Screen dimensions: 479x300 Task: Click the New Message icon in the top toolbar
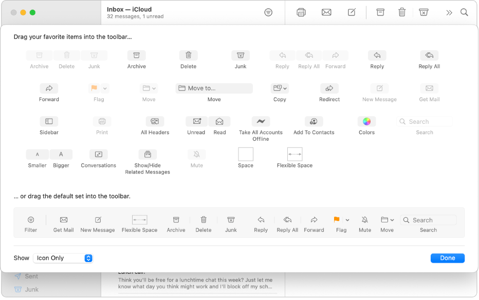352,12
